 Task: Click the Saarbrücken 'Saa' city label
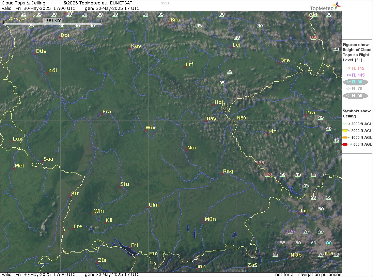click(x=48, y=159)
